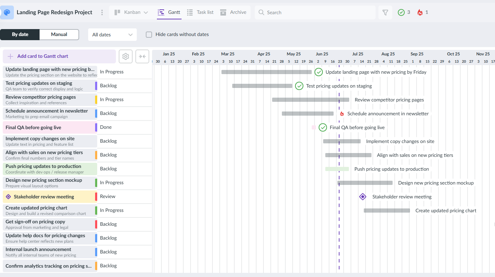
Task: Toggle Hide cards without dates checkbox
Action: point(149,35)
